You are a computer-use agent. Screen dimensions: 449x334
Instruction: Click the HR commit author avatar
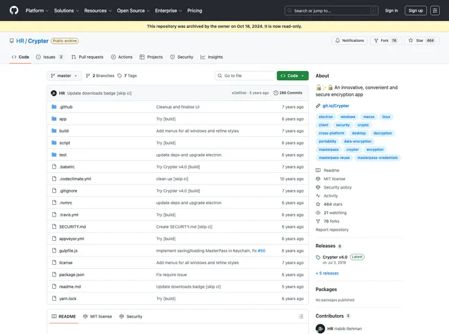coord(54,93)
